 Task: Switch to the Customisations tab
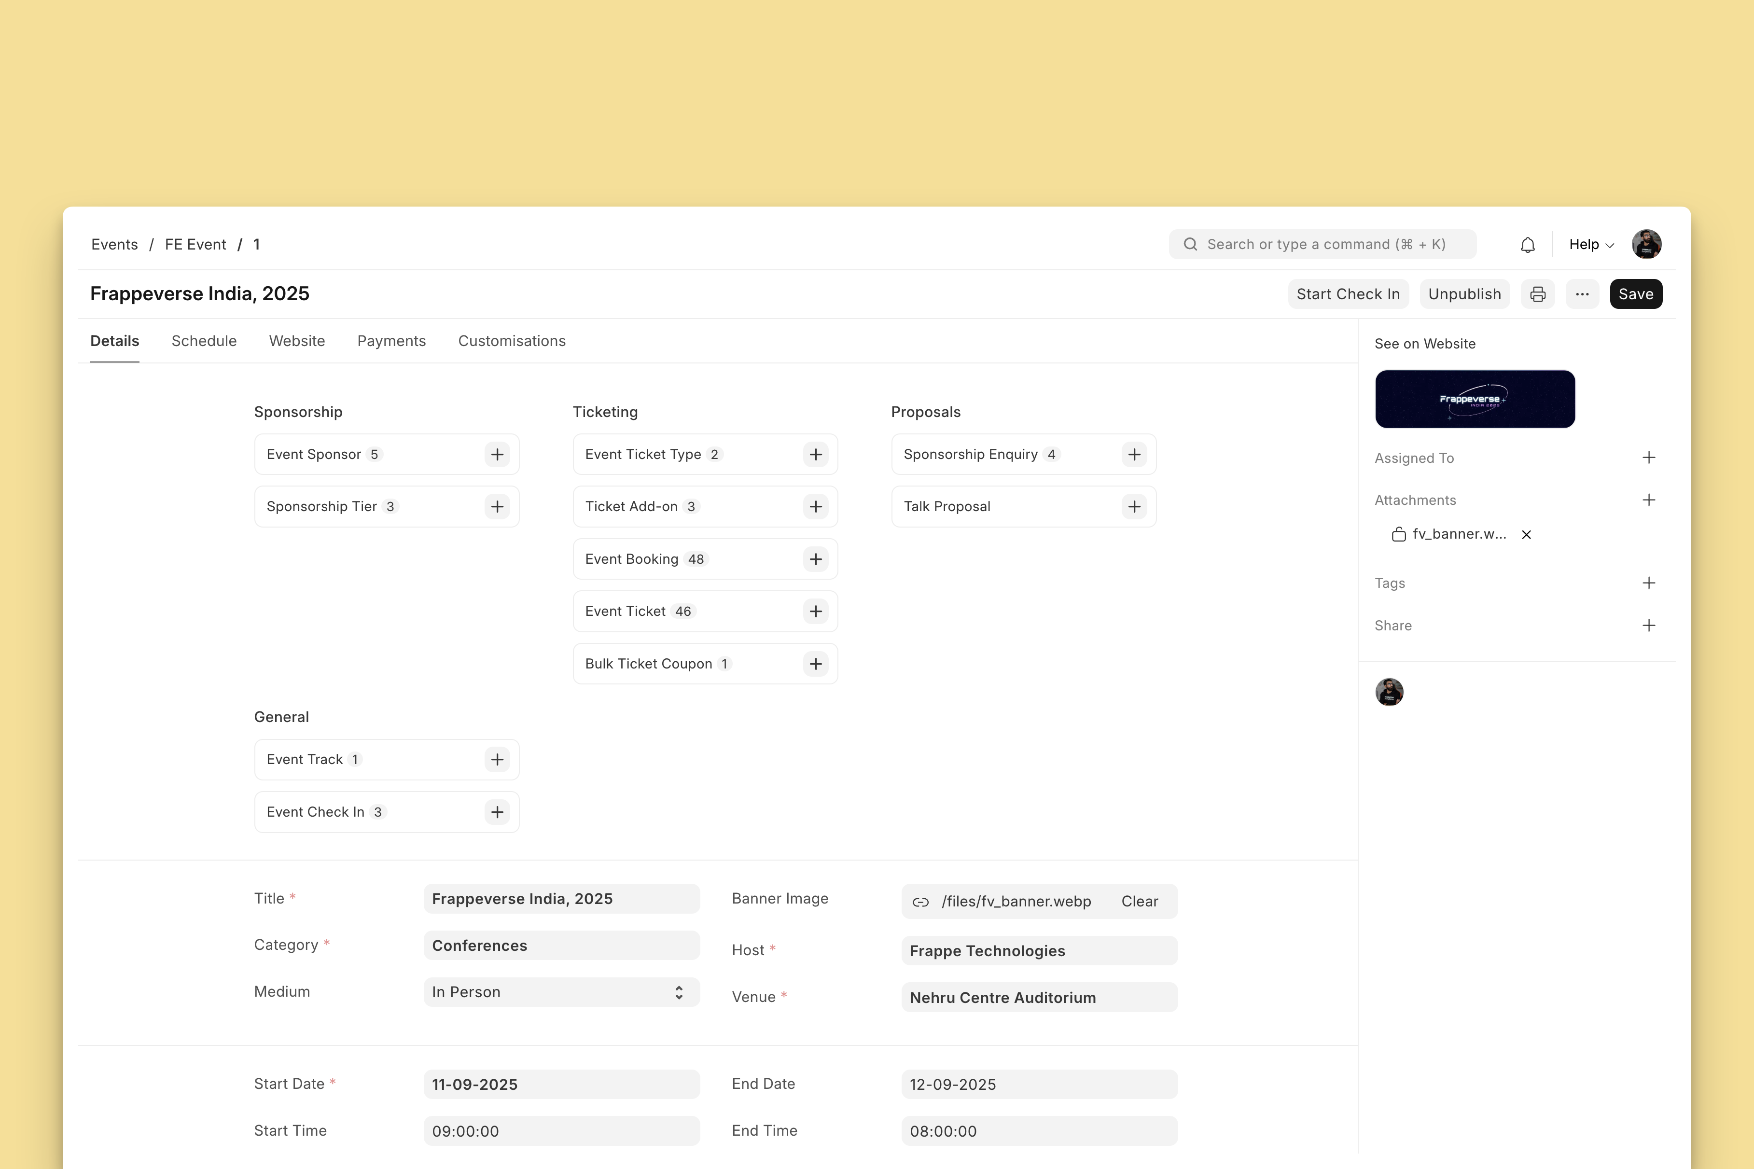pos(511,341)
